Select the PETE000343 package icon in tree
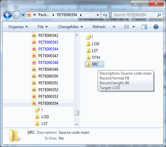Screen dimensions: 166x147 (x=34, y=42)
